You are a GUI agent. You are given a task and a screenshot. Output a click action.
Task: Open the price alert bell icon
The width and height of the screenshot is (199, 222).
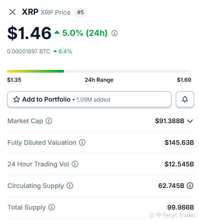point(185,99)
